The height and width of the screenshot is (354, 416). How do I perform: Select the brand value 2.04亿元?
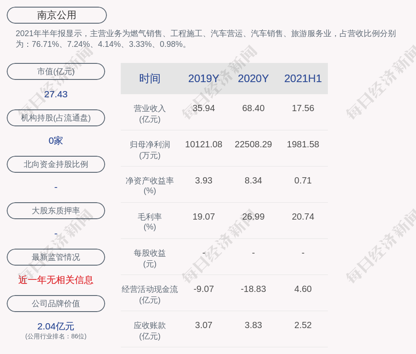coord(56,326)
